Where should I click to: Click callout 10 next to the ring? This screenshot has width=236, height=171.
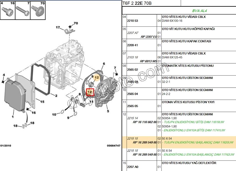tap(54, 114)
